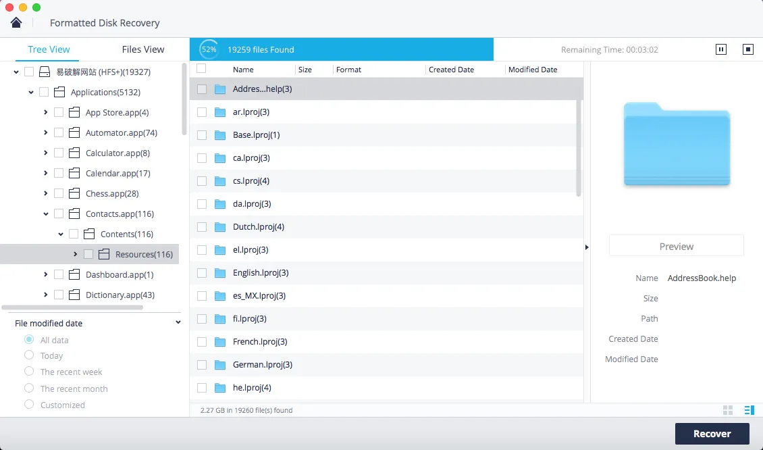Click the 52% progress circle
The height and width of the screenshot is (450, 763).
click(x=209, y=49)
